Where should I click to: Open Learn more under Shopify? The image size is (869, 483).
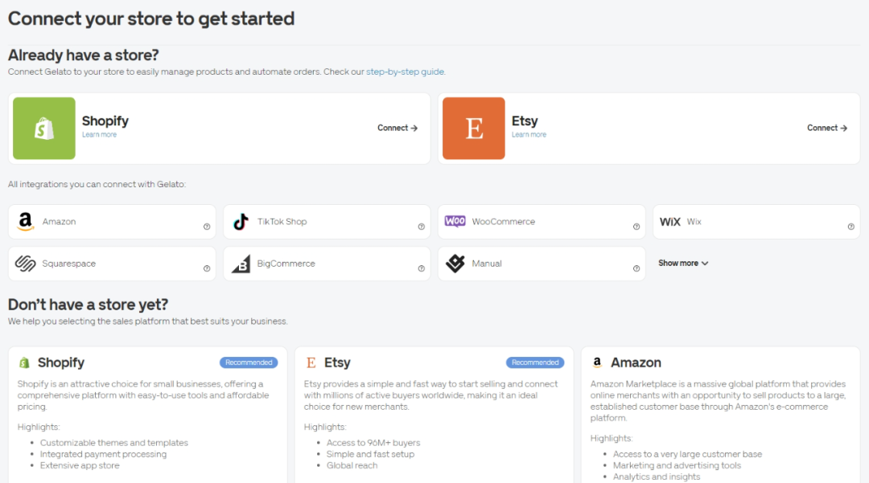coord(99,135)
